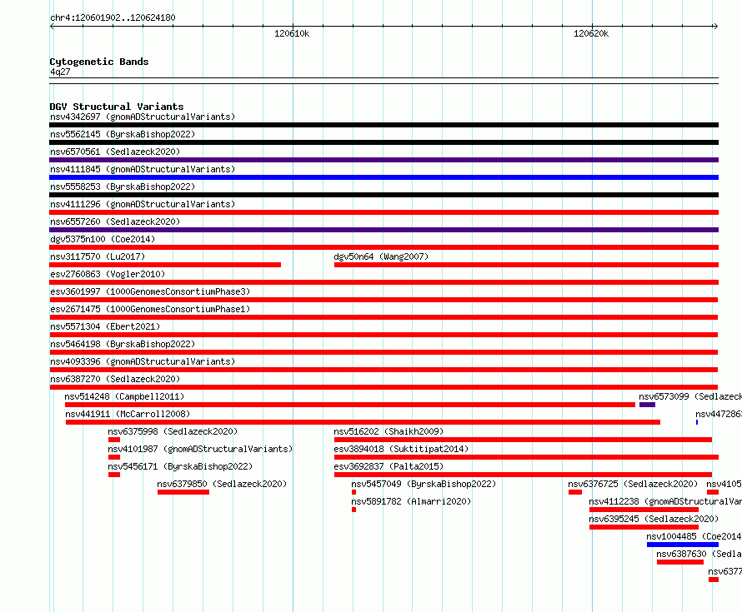Click the 120620k ruler mark

591,33
